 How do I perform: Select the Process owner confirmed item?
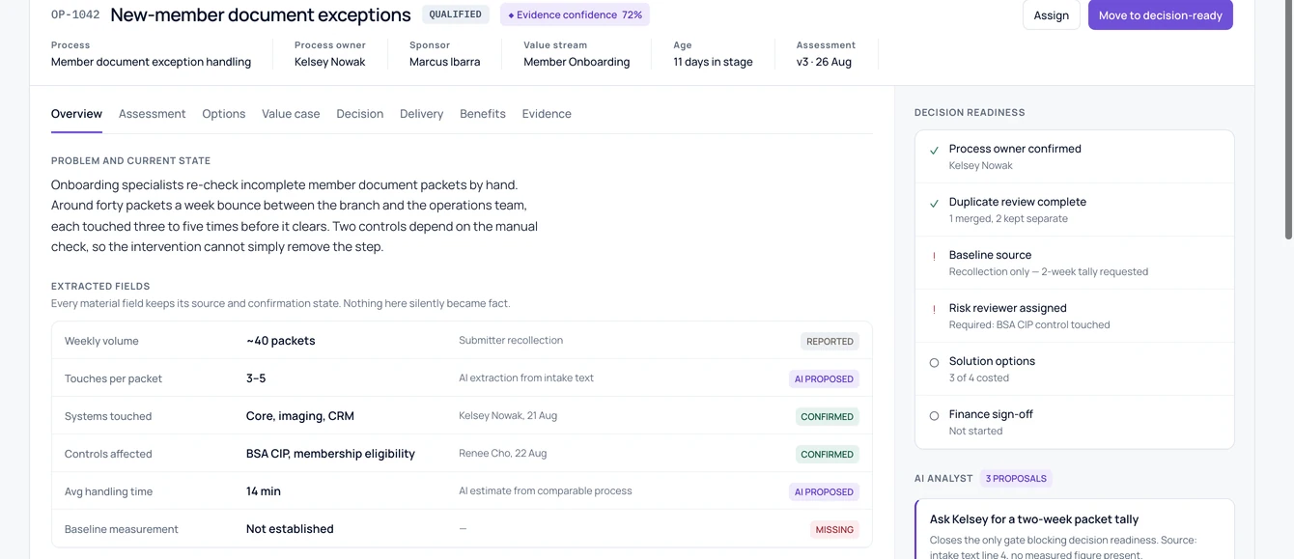pos(1074,156)
